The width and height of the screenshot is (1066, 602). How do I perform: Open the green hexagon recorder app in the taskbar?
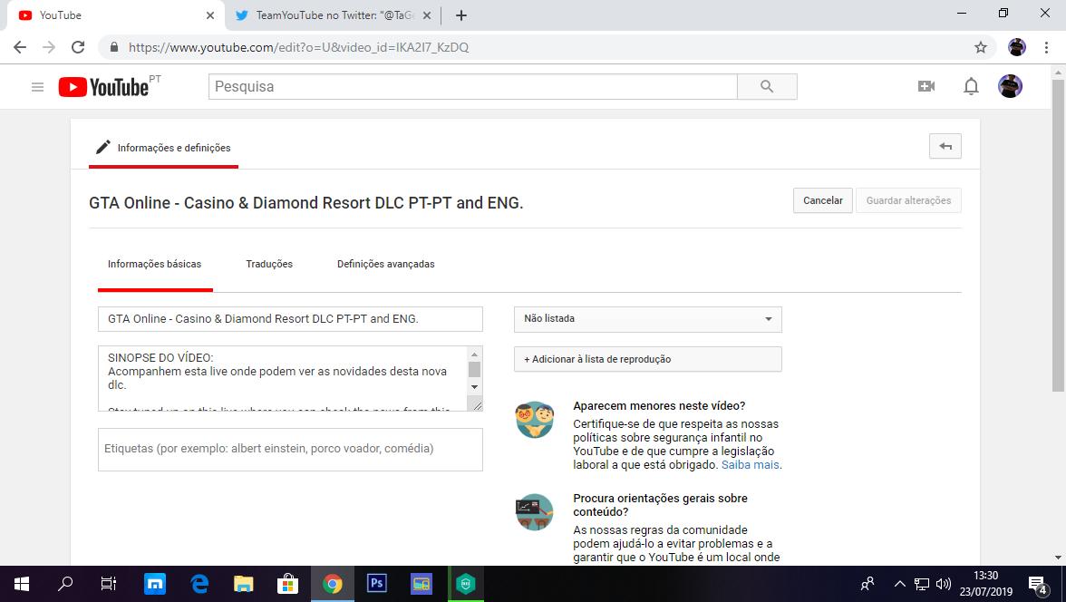point(466,584)
